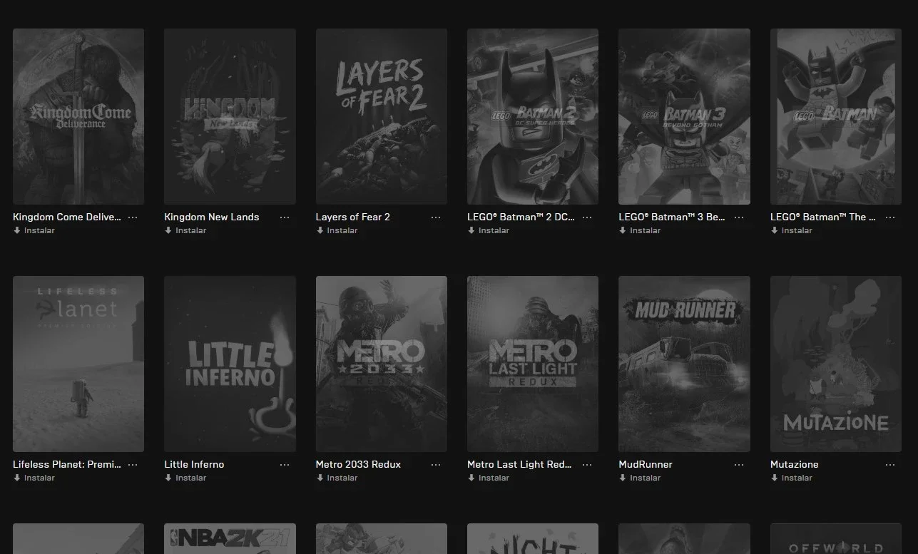Open more options for Layers of Fear 2
Image resolution: width=918 pixels, height=554 pixels.
pyautogui.click(x=436, y=217)
